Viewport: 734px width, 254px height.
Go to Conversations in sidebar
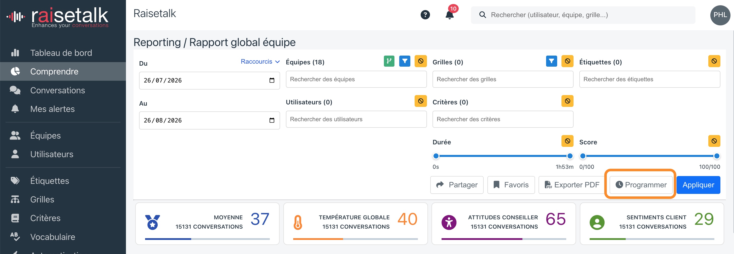pos(63,91)
